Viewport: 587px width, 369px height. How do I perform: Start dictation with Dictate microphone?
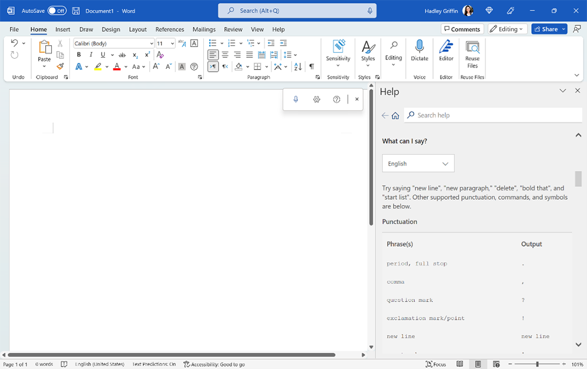point(420,51)
